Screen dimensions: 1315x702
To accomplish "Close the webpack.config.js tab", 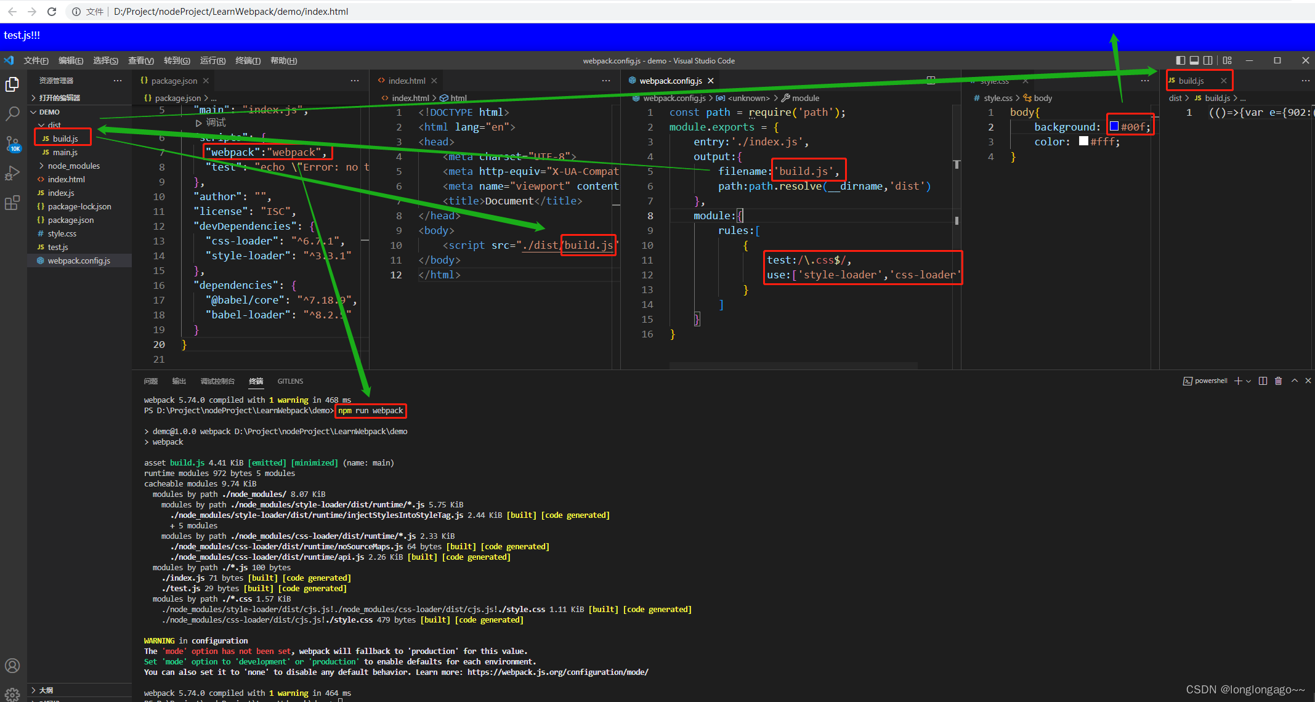I will 711,81.
